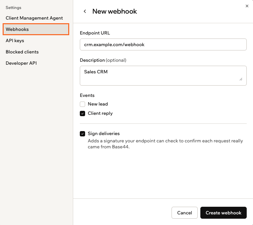Grab the Description textarea resize handle
This screenshot has width=253, height=225.
[241, 79]
